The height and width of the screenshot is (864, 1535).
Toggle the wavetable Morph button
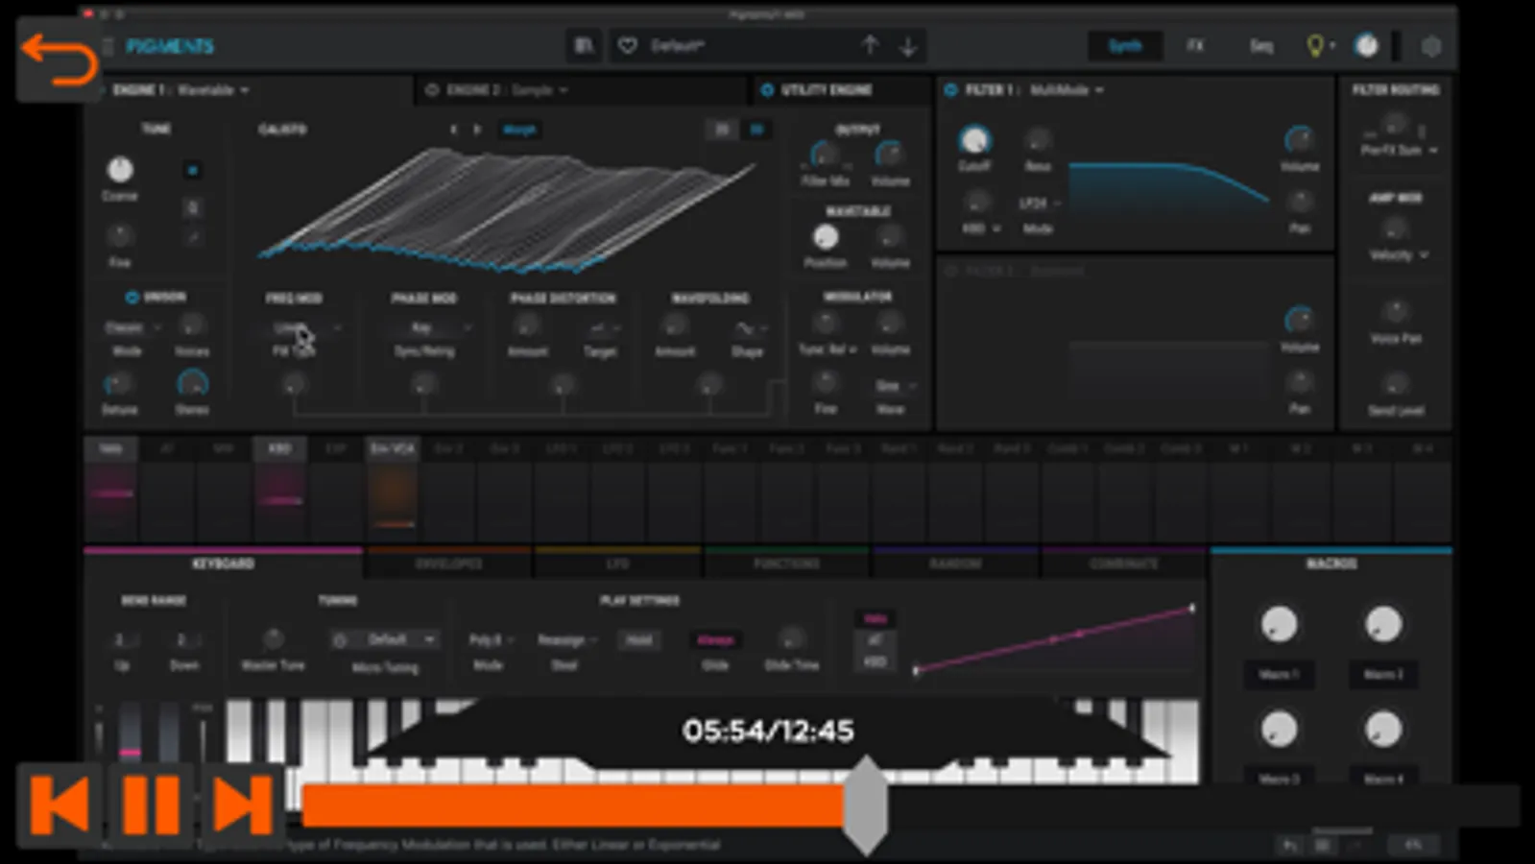[x=519, y=130]
